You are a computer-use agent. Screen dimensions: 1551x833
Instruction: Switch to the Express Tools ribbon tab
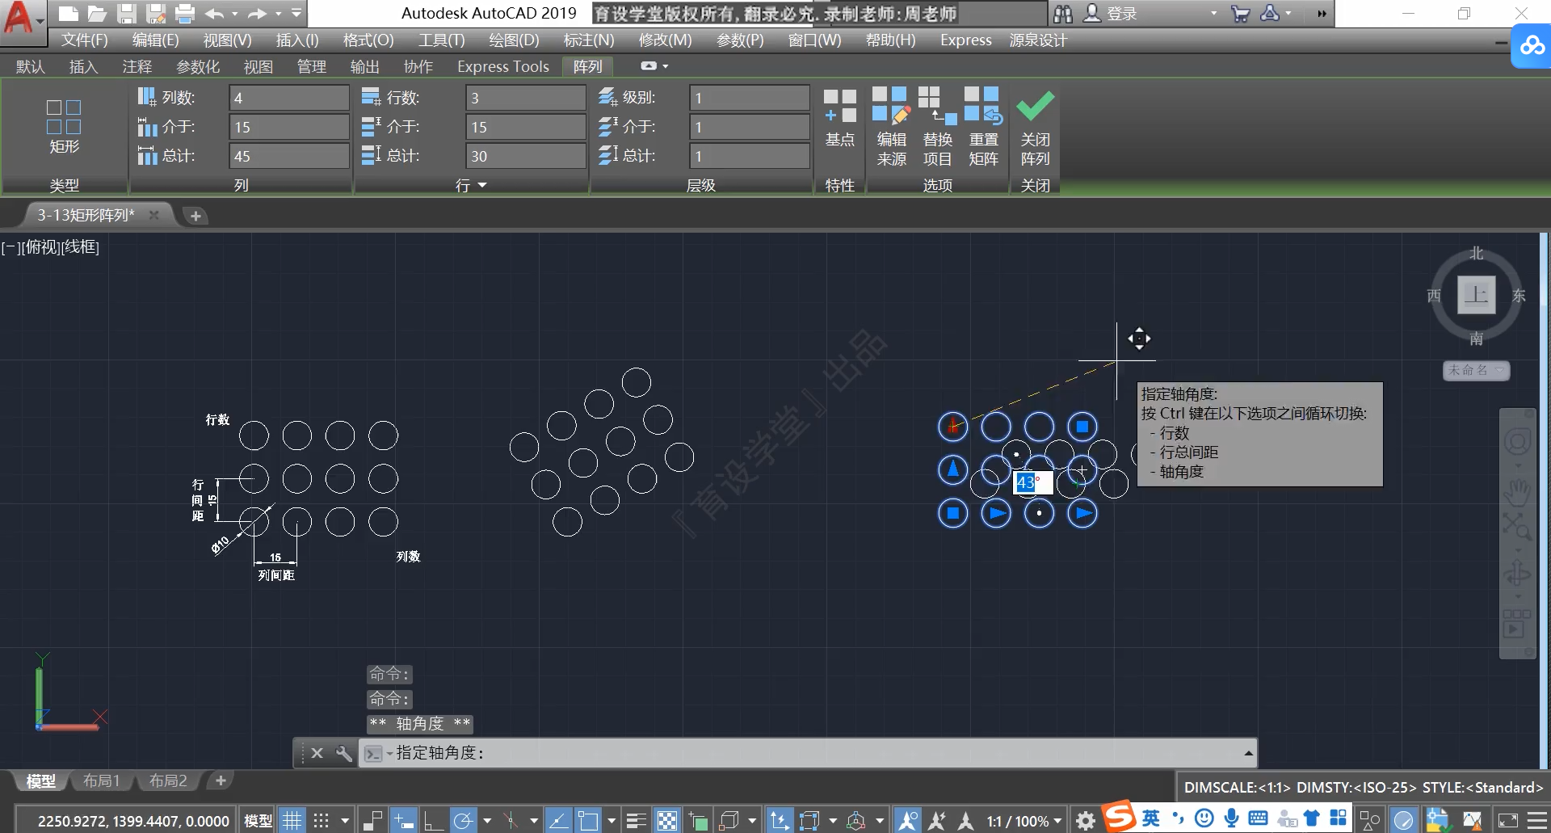502,66
